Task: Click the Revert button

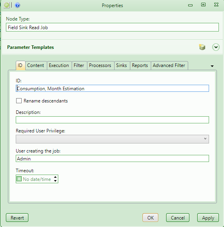Action: pos(17,218)
